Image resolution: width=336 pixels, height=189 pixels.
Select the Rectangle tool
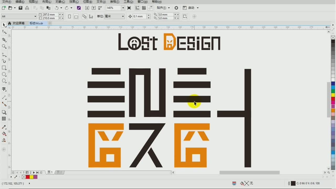click(4, 68)
